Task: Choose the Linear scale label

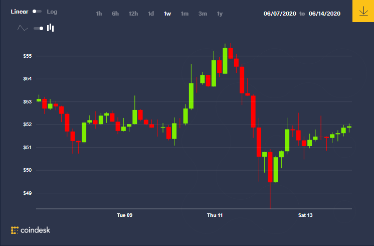Action: point(20,12)
